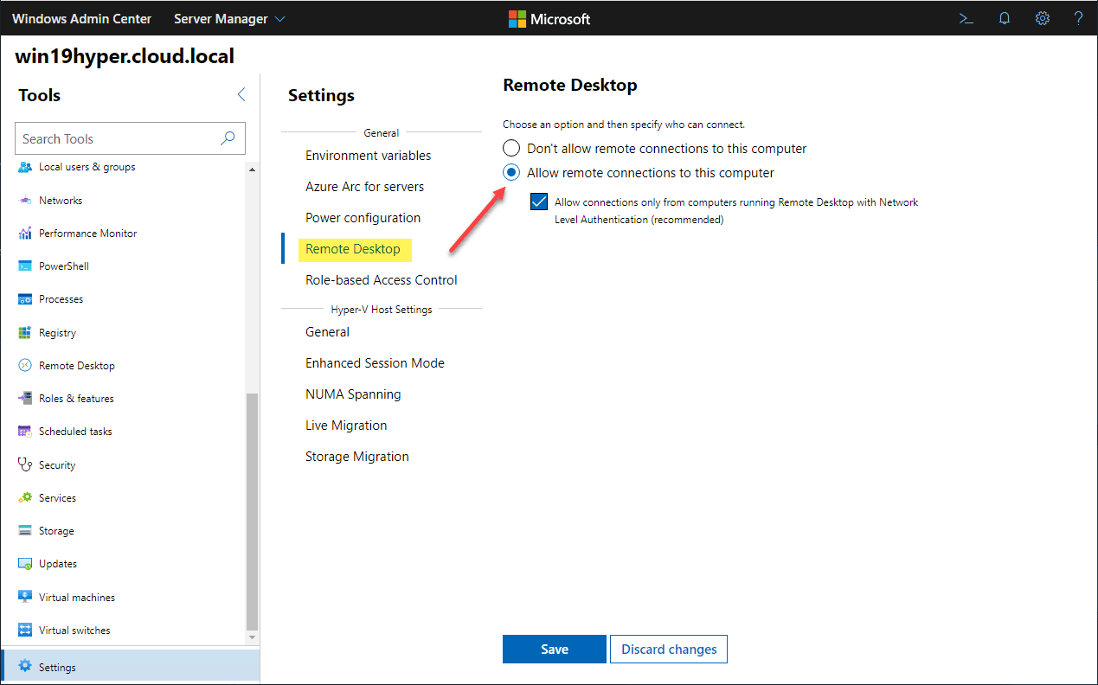Open the Updates tool
The height and width of the screenshot is (685, 1098).
[x=57, y=563]
